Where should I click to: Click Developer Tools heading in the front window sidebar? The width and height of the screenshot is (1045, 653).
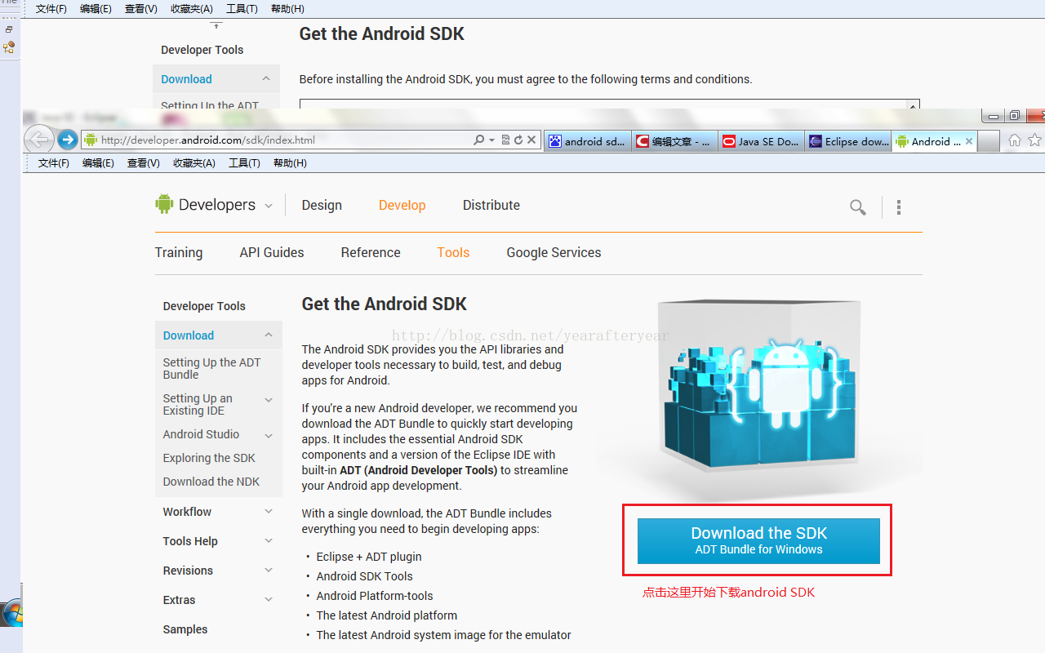coord(204,306)
